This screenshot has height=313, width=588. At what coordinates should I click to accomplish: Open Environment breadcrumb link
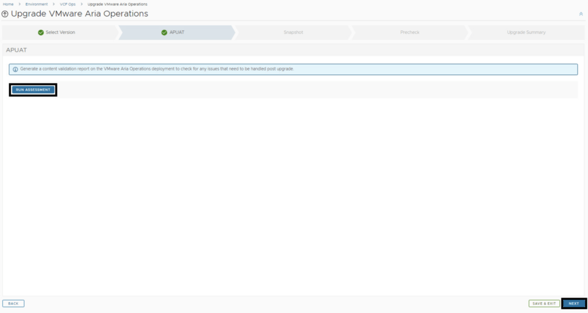[x=37, y=4]
